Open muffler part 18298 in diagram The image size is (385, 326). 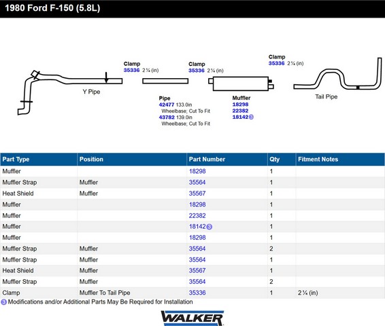point(240,105)
